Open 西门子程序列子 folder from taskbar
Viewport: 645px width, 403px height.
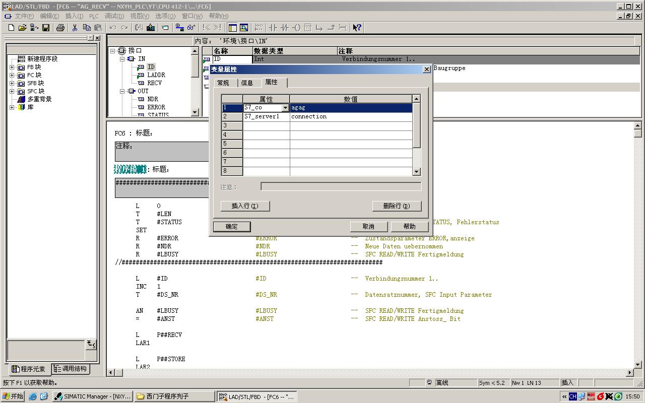click(174, 396)
